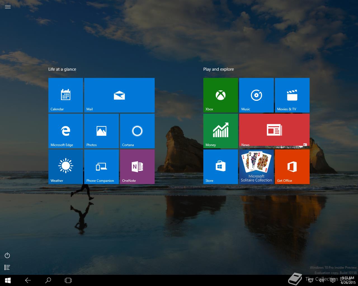The width and height of the screenshot is (358, 286).
Task: Launch Microsoft Edge from its tile
Action: coord(66,131)
